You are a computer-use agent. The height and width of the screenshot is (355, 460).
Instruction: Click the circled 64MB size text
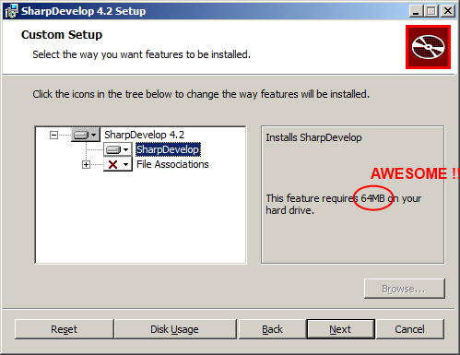point(372,198)
